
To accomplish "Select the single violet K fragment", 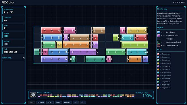I will pyautogui.click(x=145, y=59).
